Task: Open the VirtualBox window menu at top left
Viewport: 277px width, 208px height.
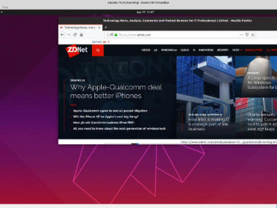Action: [x=5, y=7]
